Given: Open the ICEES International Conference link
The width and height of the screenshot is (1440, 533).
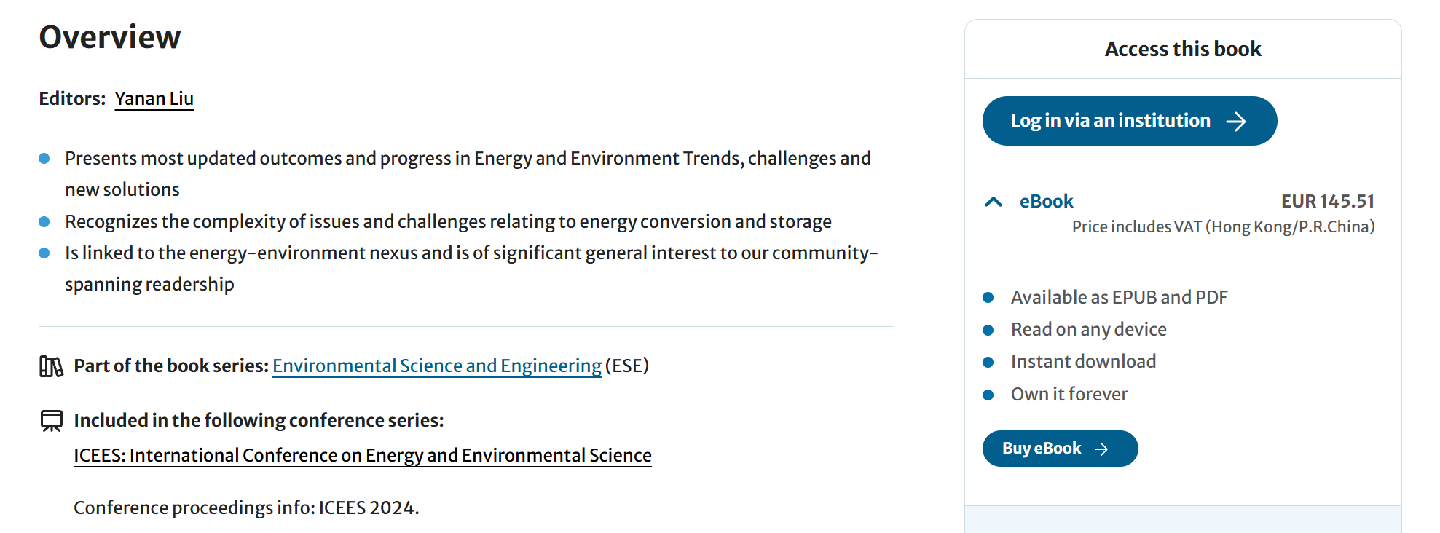Looking at the screenshot, I should 363,455.
